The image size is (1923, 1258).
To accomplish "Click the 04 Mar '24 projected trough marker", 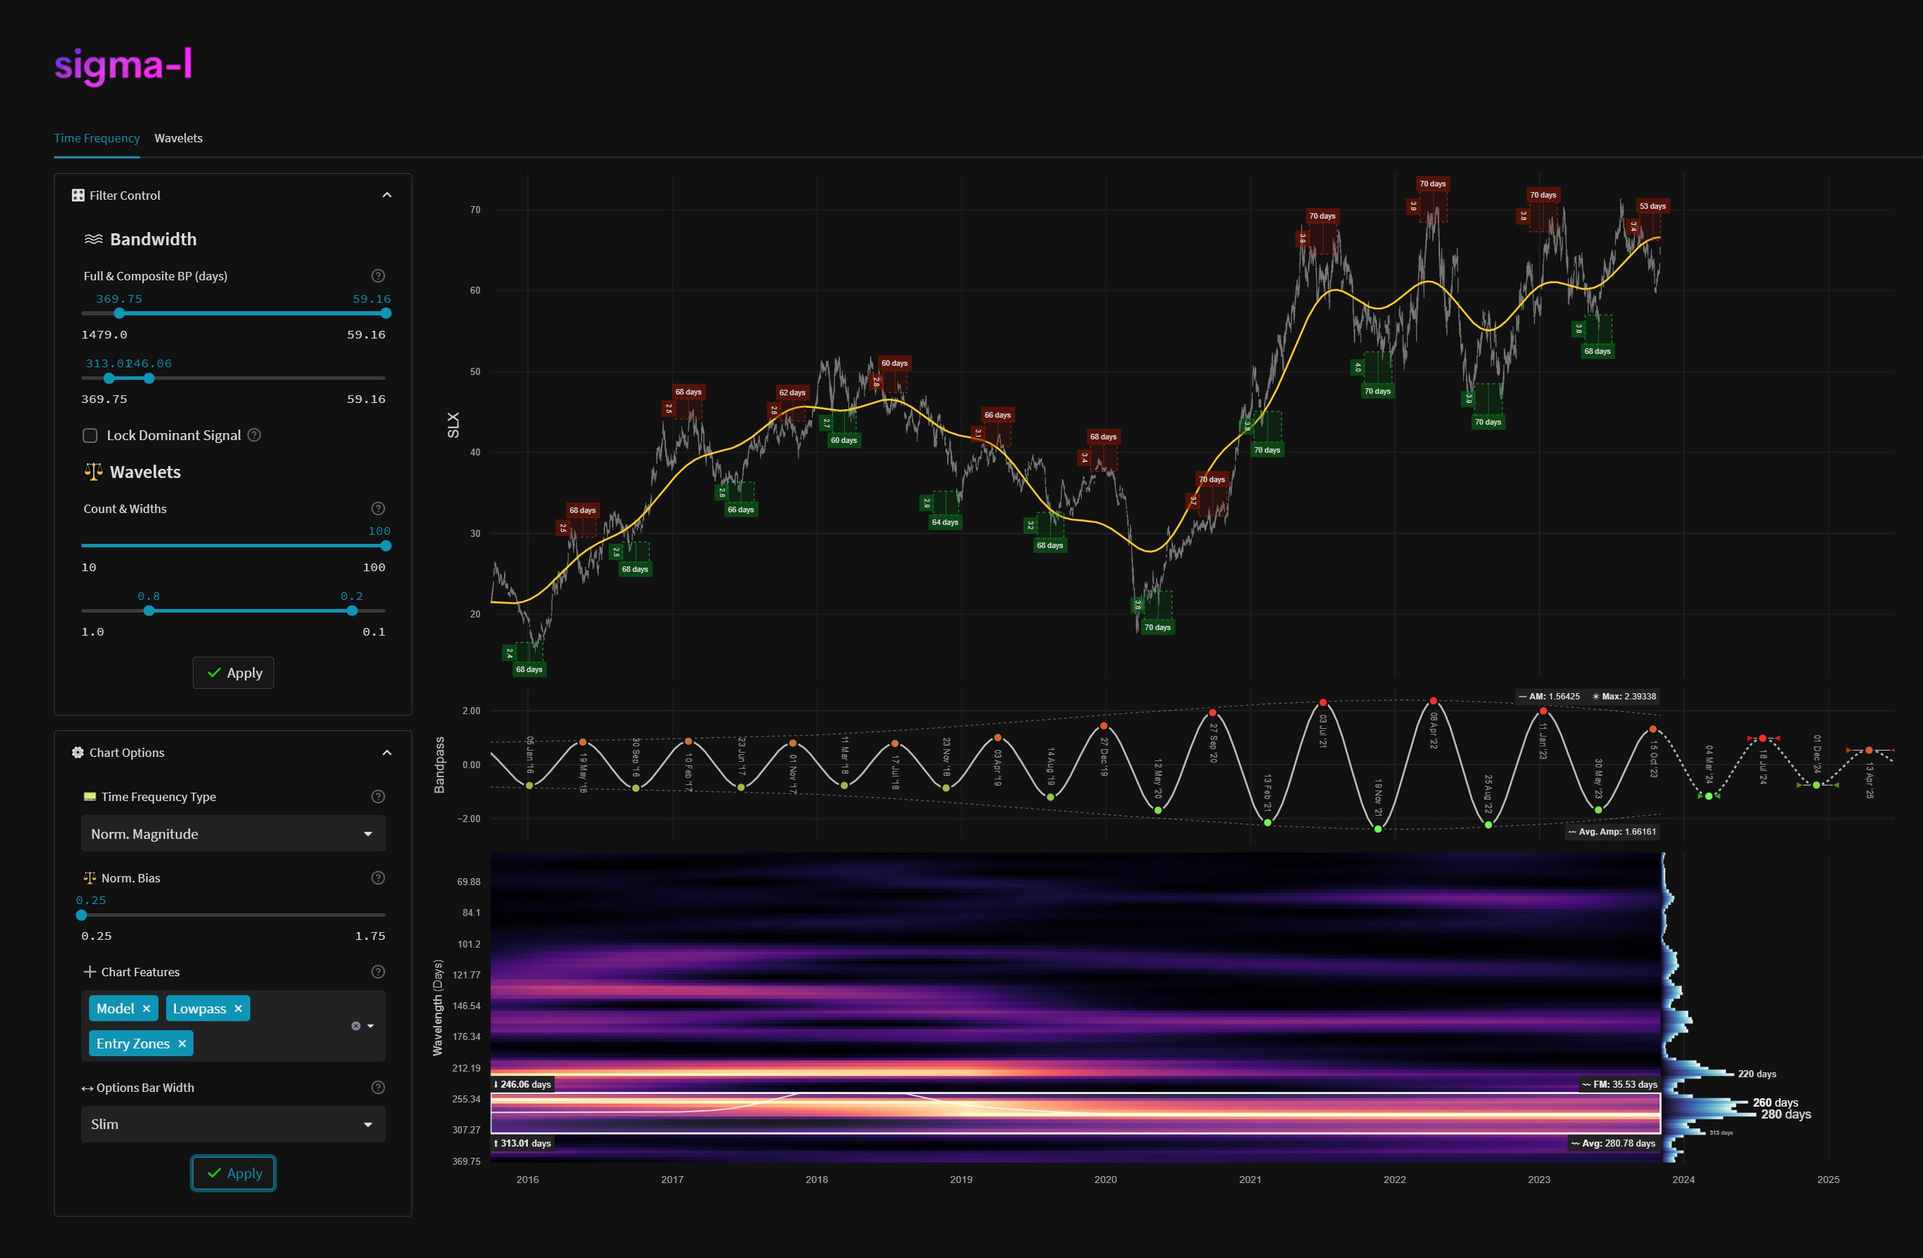I will coord(1708,796).
